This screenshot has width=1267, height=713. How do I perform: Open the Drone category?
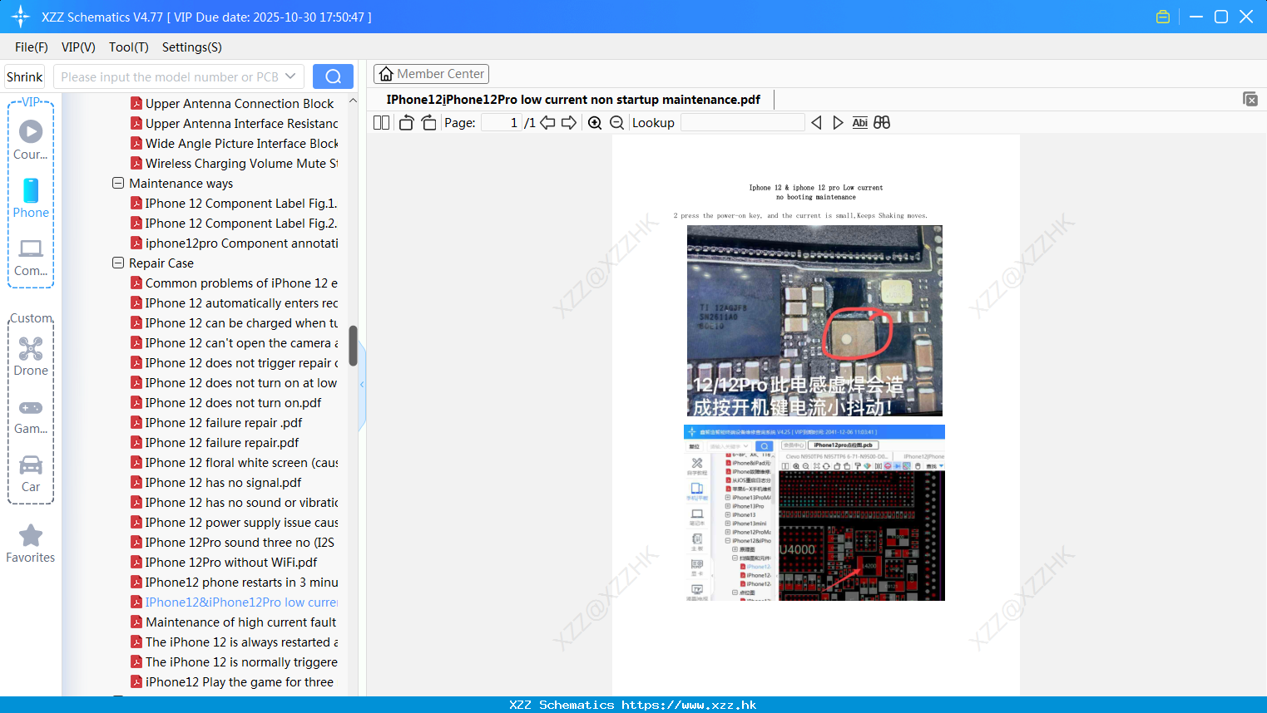(31, 356)
